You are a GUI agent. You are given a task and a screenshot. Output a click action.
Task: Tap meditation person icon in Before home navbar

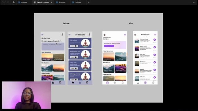[53, 82]
